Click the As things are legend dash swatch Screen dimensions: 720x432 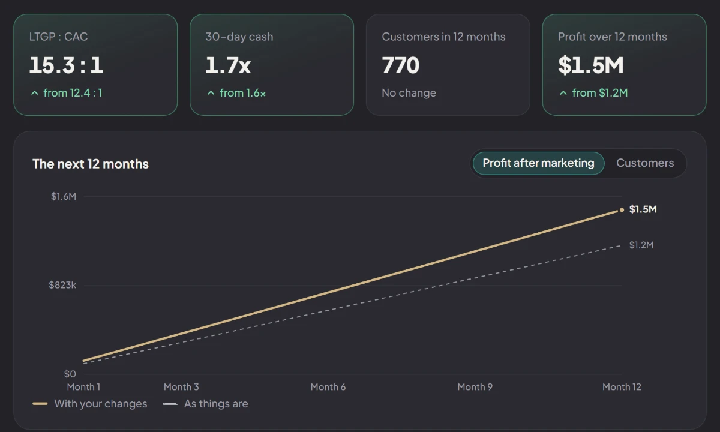(170, 404)
